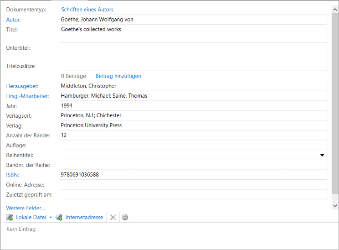Screen dimensions: 339x250
Task: Click the ISBN field 9780691036588
Action: click(193, 175)
